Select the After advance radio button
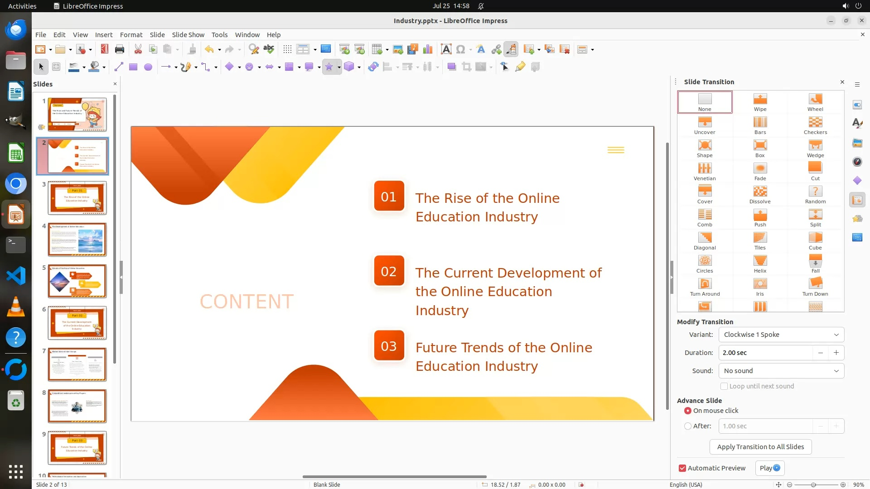 (x=688, y=426)
